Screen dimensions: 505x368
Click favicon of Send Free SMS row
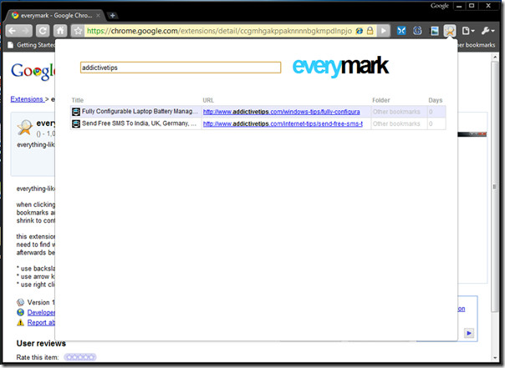point(76,124)
